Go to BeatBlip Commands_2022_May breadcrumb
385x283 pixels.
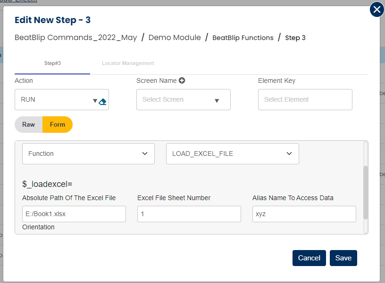[x=76, y=38]
